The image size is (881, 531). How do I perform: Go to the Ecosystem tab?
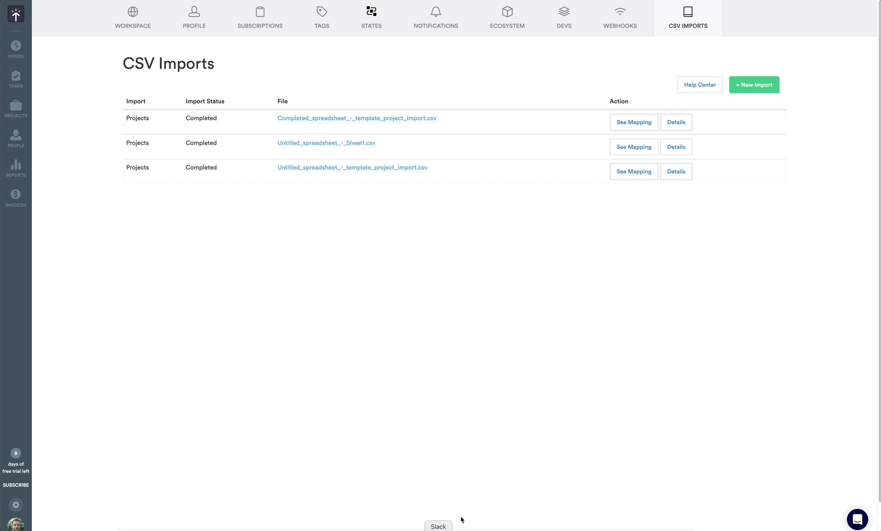[x=507, y=18]
